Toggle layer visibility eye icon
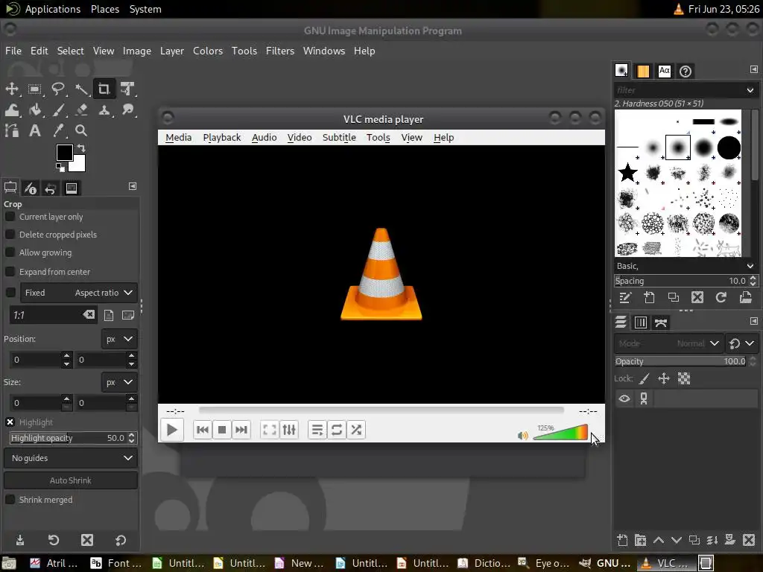 (624, 399)
